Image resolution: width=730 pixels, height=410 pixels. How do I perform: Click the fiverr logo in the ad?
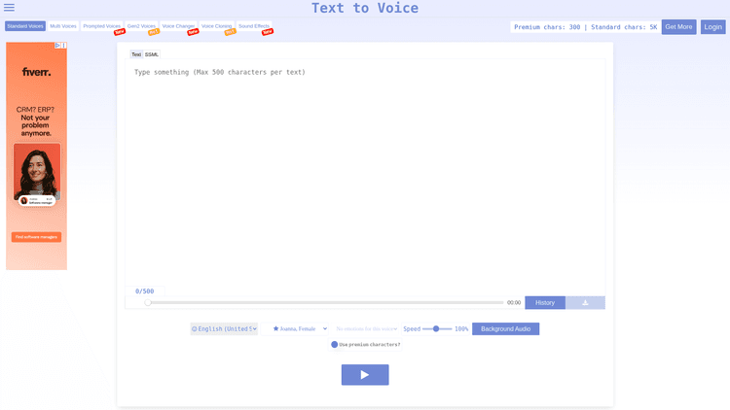pos(36,72)
